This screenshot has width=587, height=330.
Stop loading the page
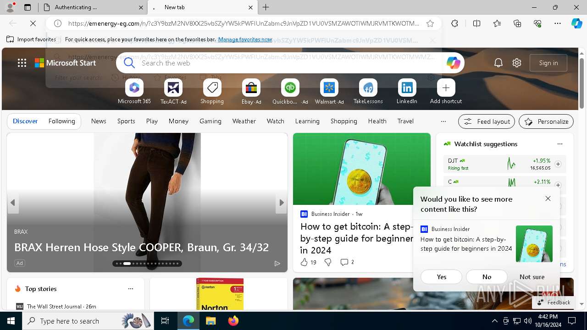coord(33,23)
